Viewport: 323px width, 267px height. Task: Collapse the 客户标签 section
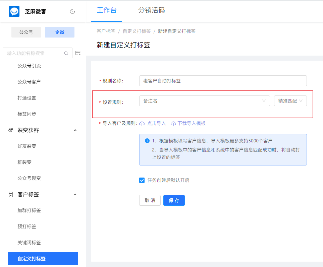(x=75, y=195)
